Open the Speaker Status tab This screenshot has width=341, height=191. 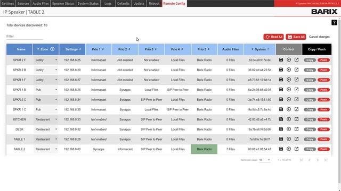[x=63, y=4]
